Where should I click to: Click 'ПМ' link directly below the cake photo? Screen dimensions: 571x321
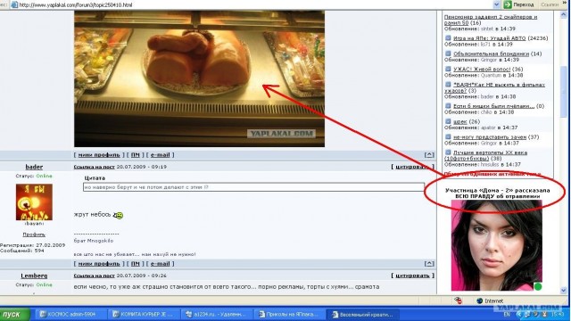[135, 154]
